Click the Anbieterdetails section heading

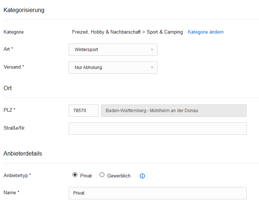point(23,154)
